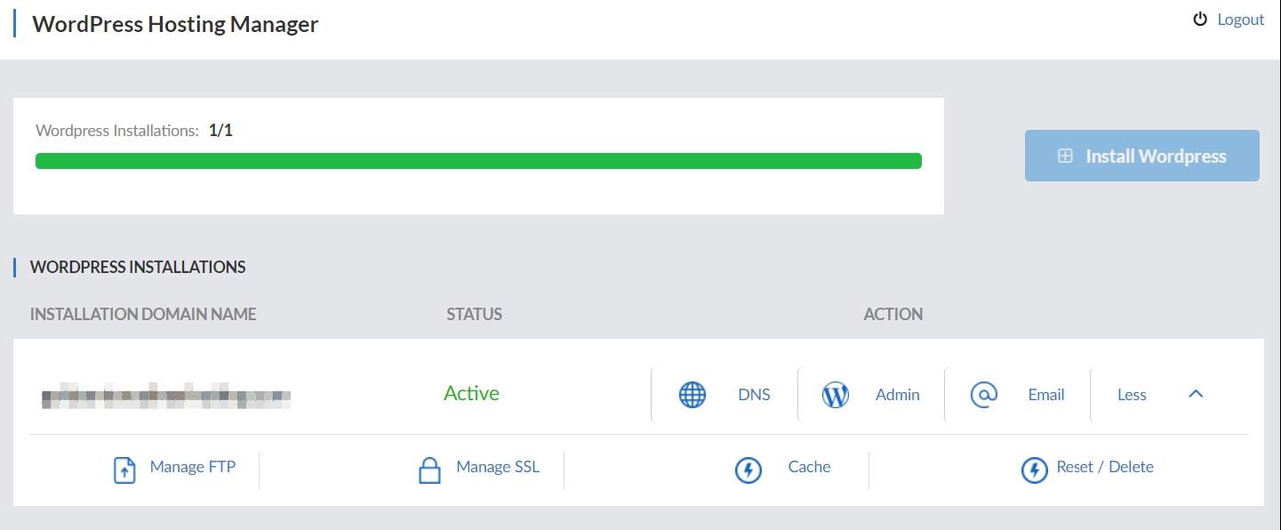Click the Manage FTP upload file icon
The height and width of the screenshot is (530, 1281).
[x=125, y=470]
